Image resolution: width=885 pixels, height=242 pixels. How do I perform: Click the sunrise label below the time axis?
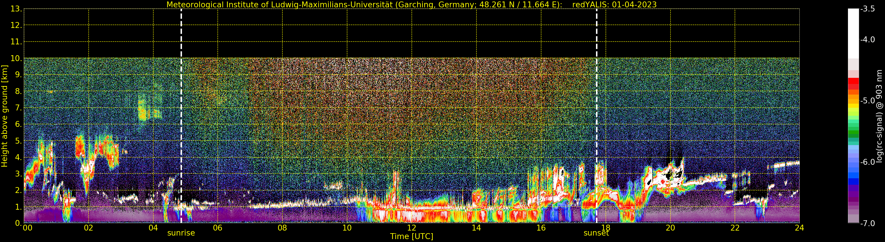(x=181, y=233)
